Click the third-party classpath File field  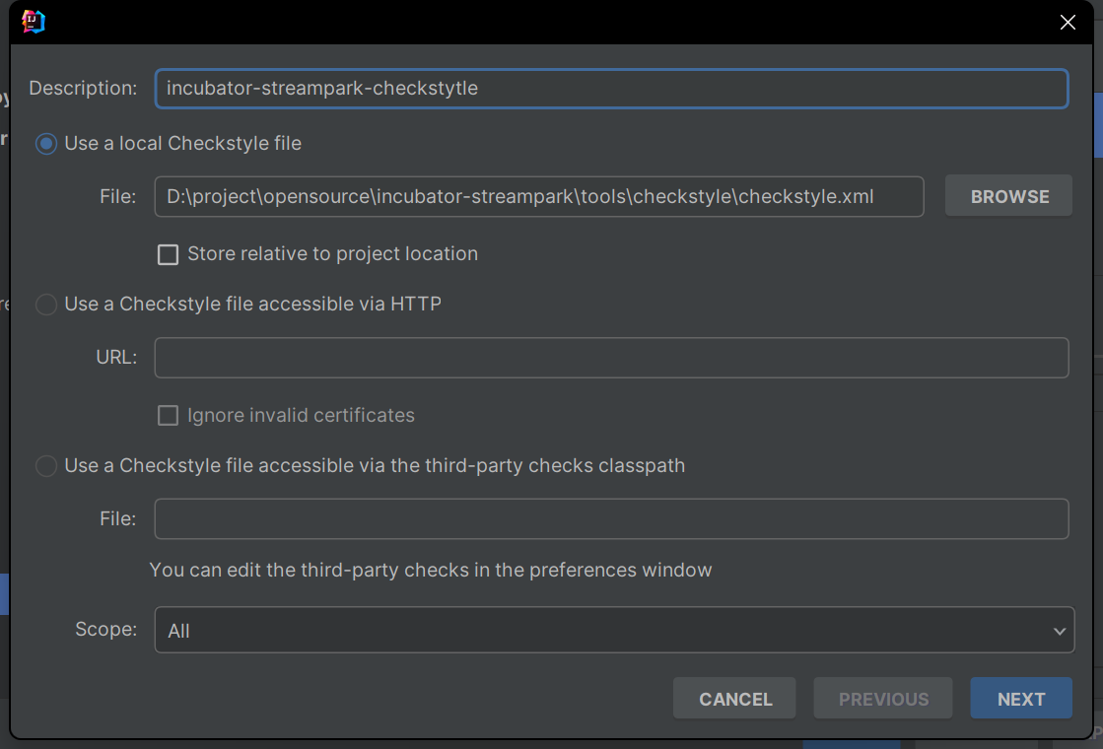pos(611,518)
